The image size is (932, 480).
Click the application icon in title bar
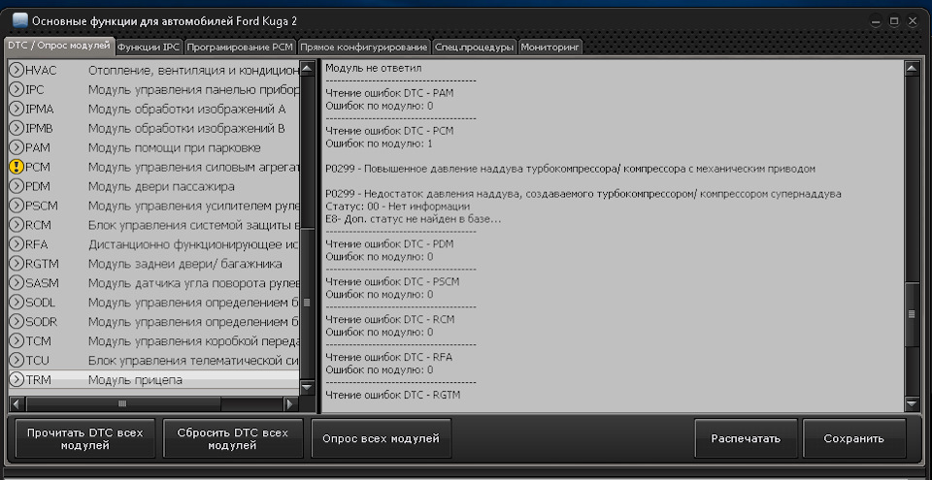point(19,20)
